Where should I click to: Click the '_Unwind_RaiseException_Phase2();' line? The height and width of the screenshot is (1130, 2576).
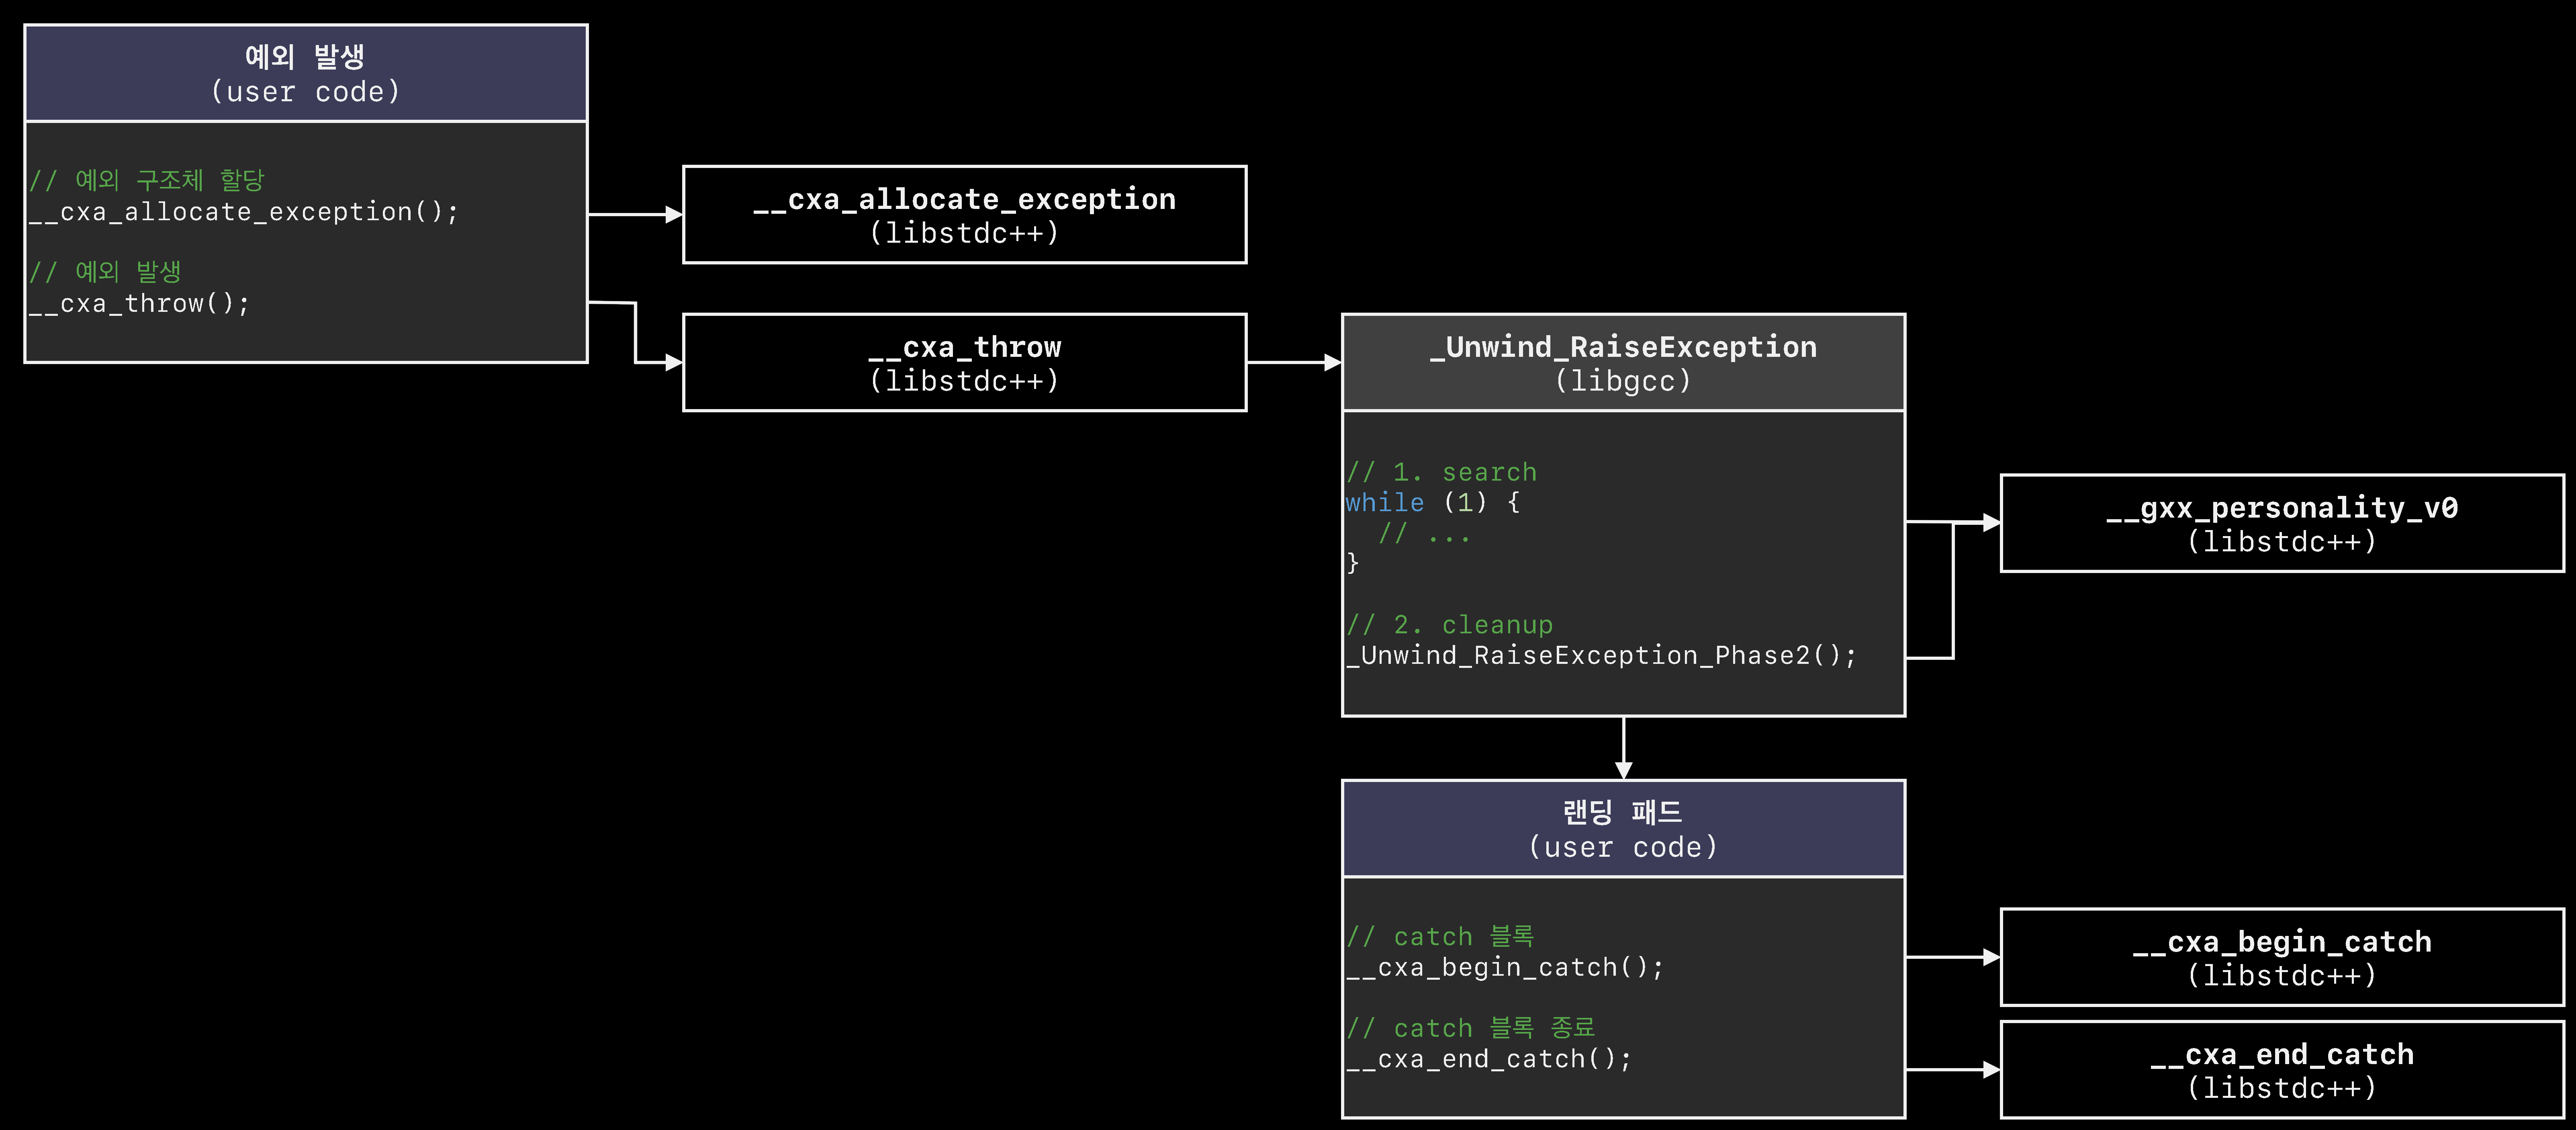coord(1601,656)
